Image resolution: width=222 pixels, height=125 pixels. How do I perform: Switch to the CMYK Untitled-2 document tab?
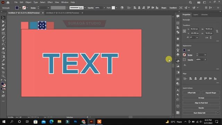(62, 13)
